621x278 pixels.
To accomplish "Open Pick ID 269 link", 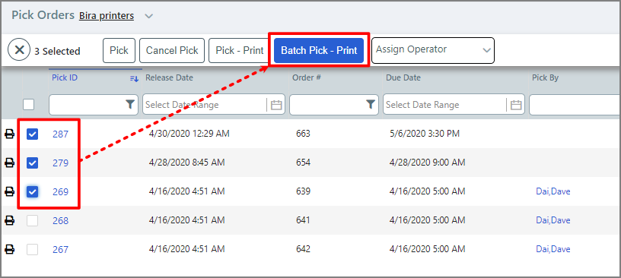I will pos(61,192).
